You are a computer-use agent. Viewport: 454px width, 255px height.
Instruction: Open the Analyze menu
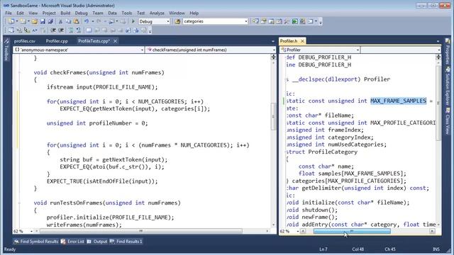click(157, 13)
